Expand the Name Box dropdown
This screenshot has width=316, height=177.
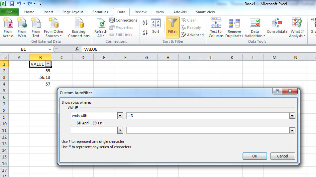50,49
